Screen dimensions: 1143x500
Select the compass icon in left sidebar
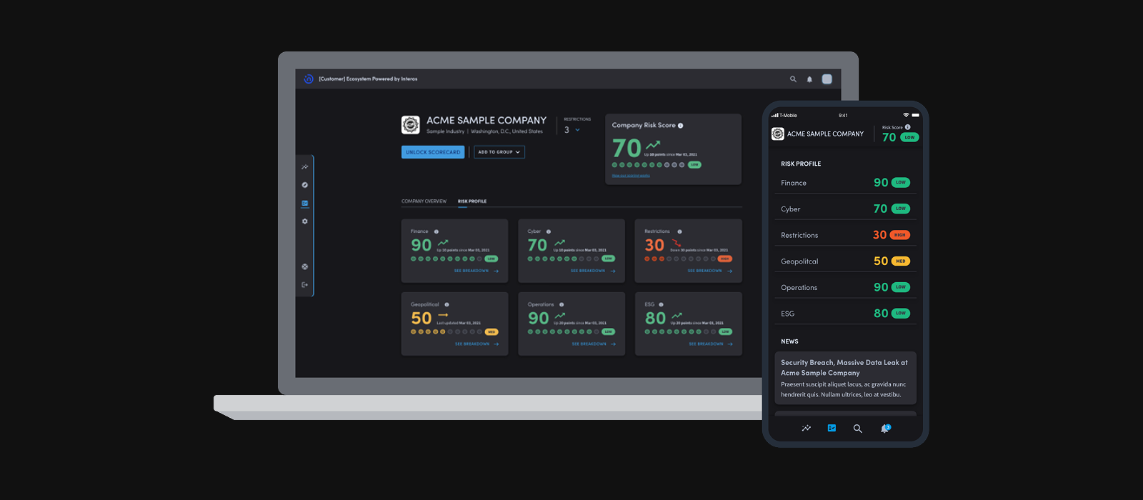click(305, 185)
